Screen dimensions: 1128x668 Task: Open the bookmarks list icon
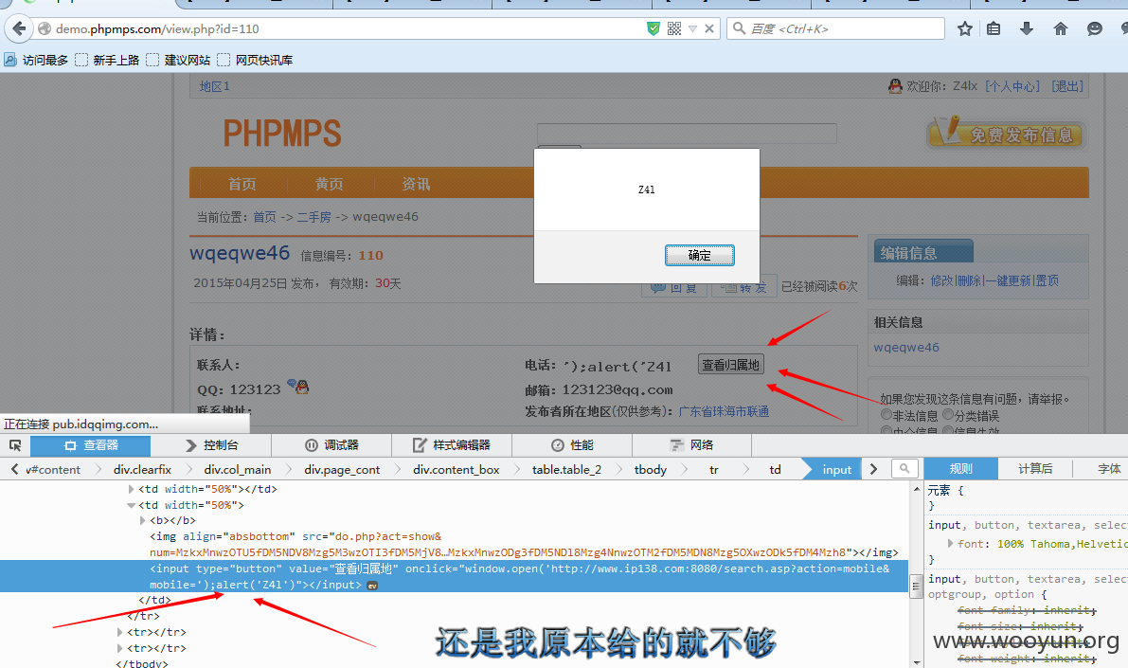(994, 28)
